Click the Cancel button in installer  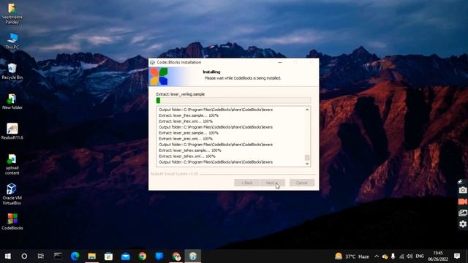(x=302, y=183)
